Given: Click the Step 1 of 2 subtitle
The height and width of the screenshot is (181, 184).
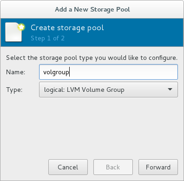Looking at the screenshot, I should pos(47,38).
